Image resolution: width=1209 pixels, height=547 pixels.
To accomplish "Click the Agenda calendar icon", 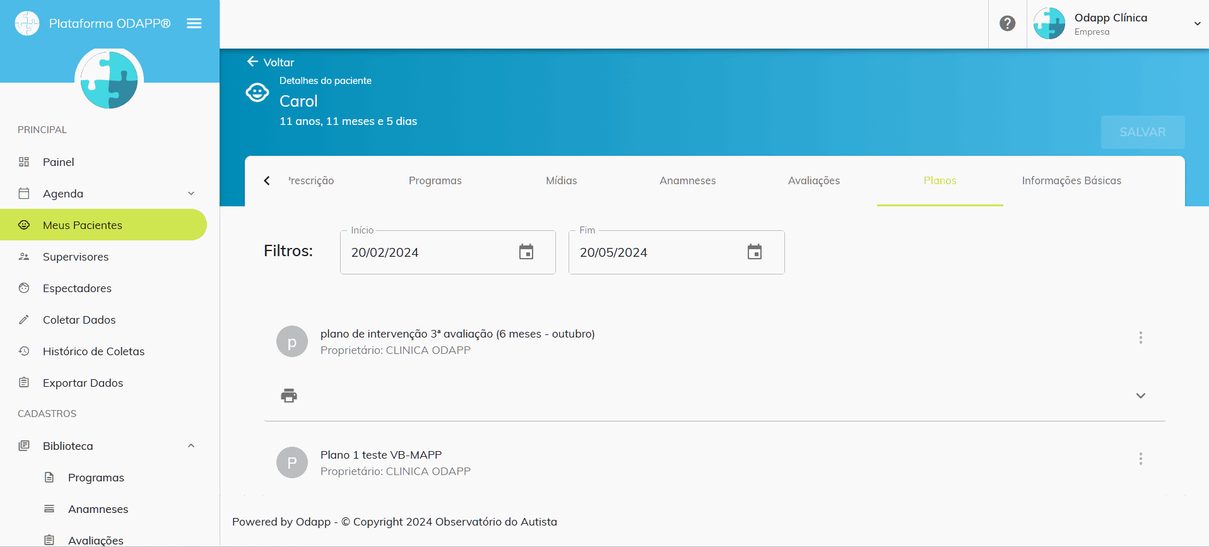I will (24, 193).
